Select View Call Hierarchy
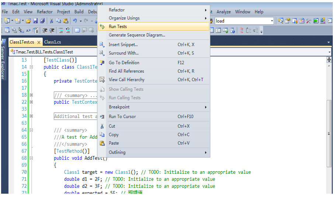 (x=154, y=80)
